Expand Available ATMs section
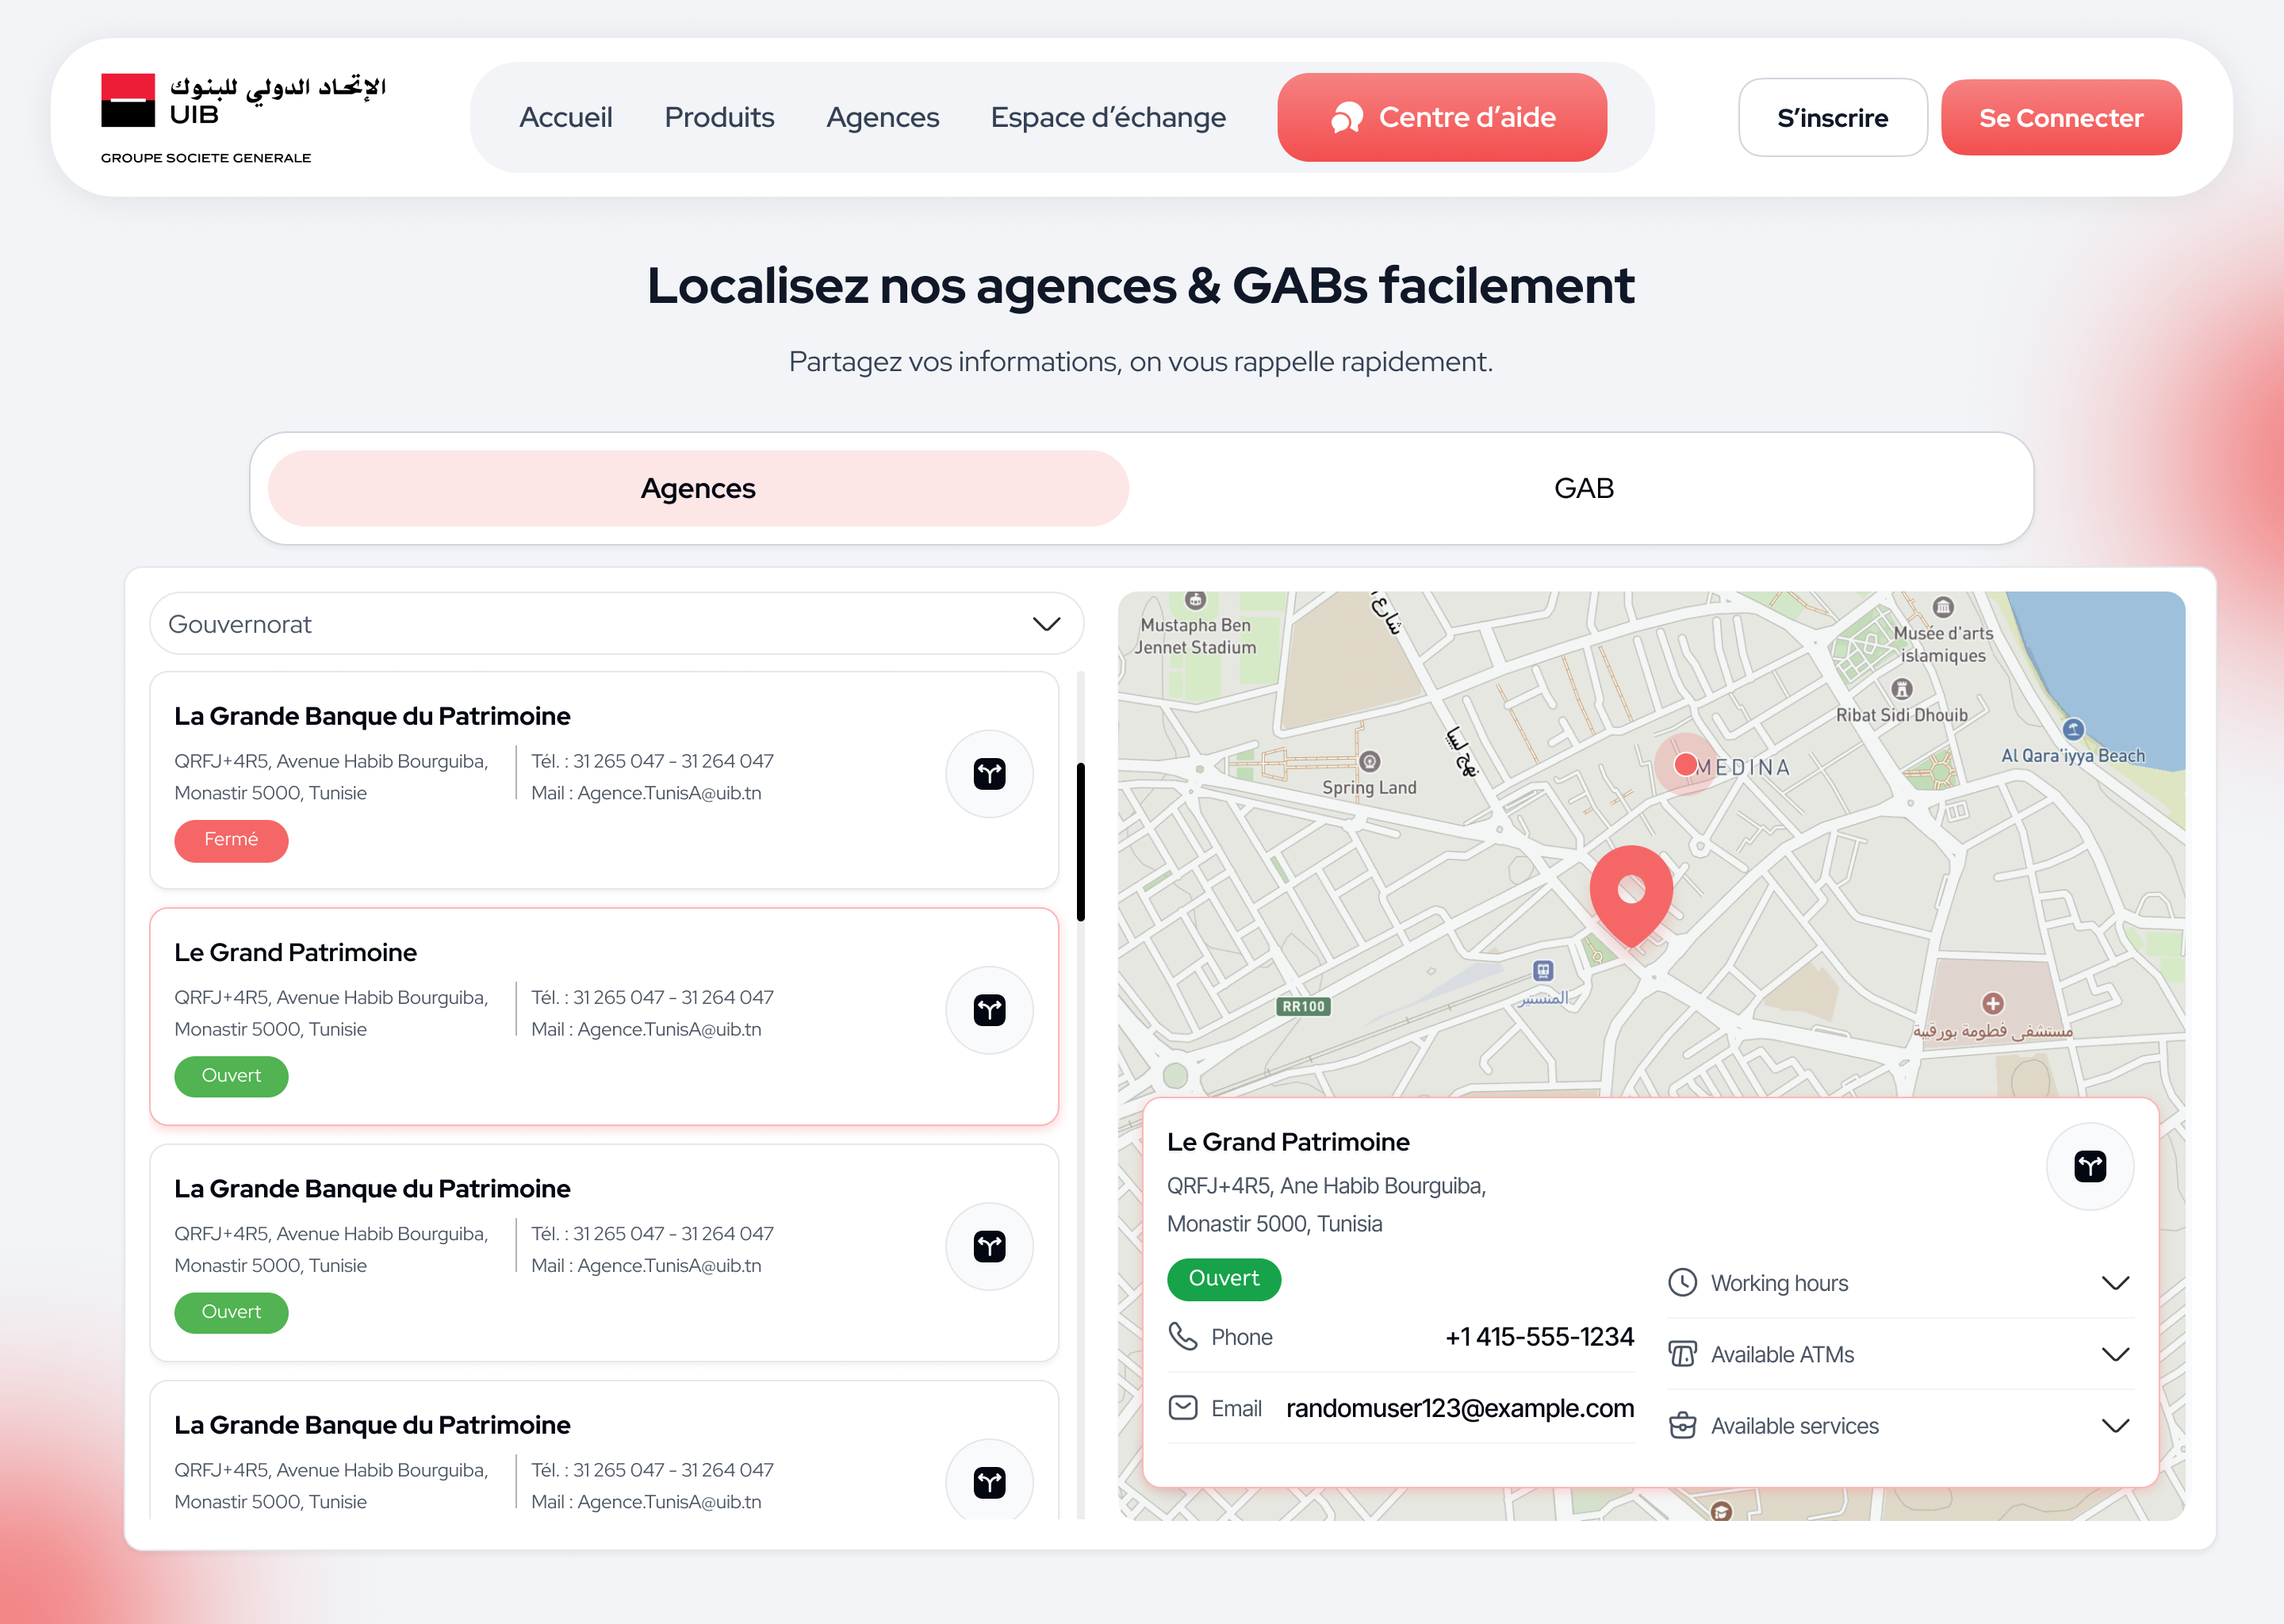2284x1624 pixels. point(1900,1354)
